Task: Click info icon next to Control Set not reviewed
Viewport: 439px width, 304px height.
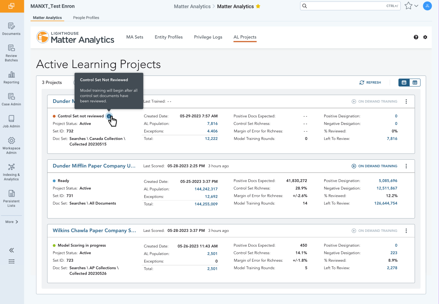Action: point(109,116)
